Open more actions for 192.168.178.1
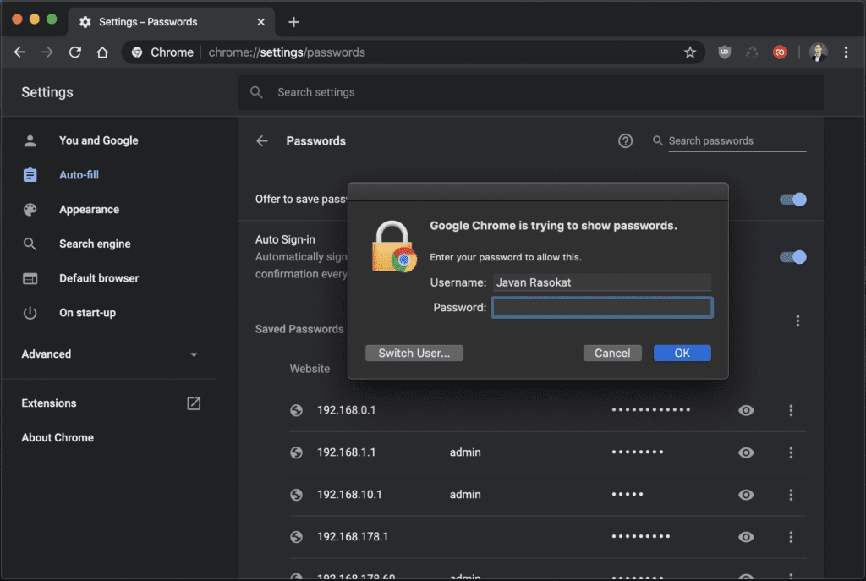 (x=791, y=537)
